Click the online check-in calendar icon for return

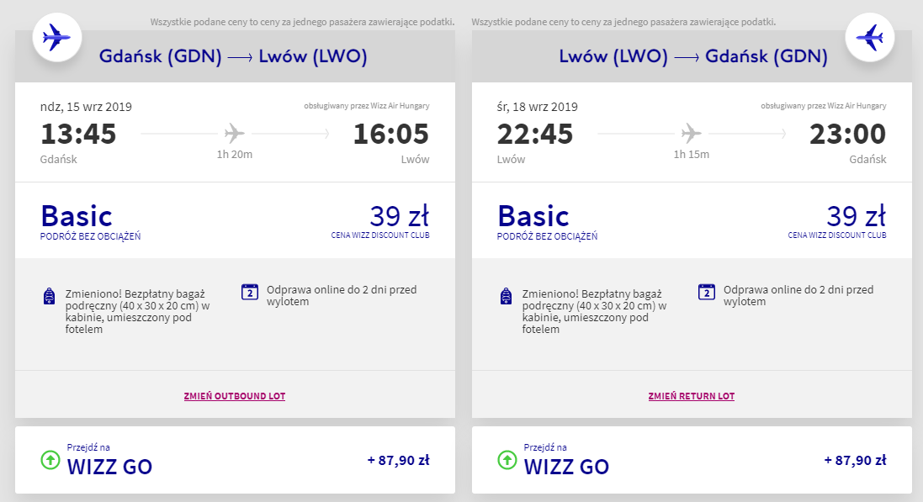[x=708, y=292]
